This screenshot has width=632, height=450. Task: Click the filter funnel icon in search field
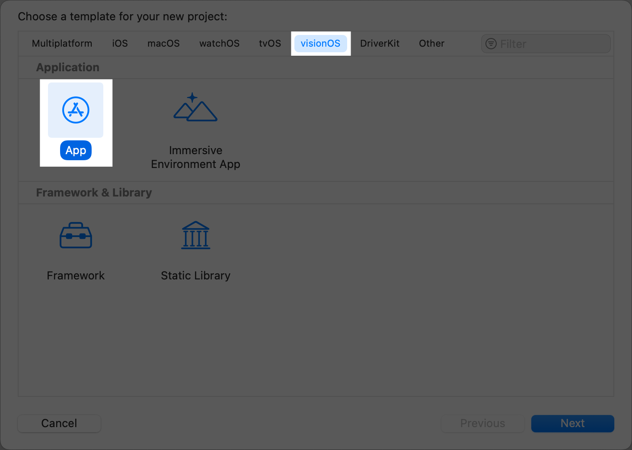click(491, 43)
